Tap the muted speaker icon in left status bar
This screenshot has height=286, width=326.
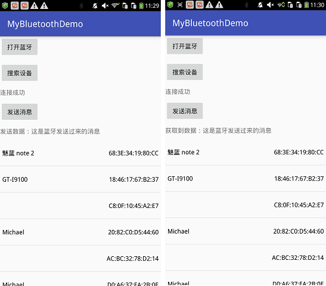coord(105,6)
